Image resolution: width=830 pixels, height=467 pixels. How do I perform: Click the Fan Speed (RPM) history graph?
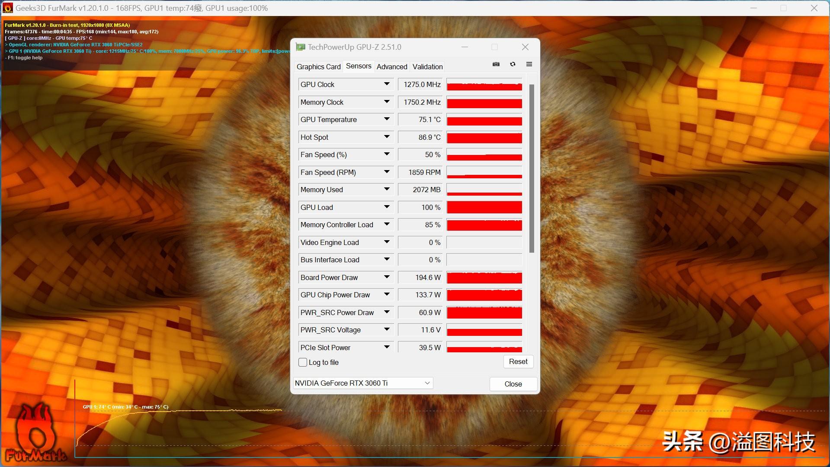pos(484,172)
